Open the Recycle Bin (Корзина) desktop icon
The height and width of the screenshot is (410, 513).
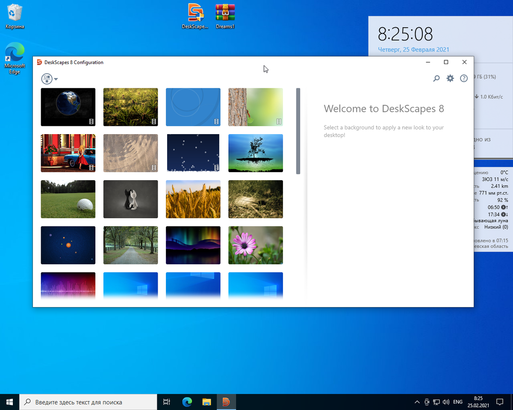(15, 17)
